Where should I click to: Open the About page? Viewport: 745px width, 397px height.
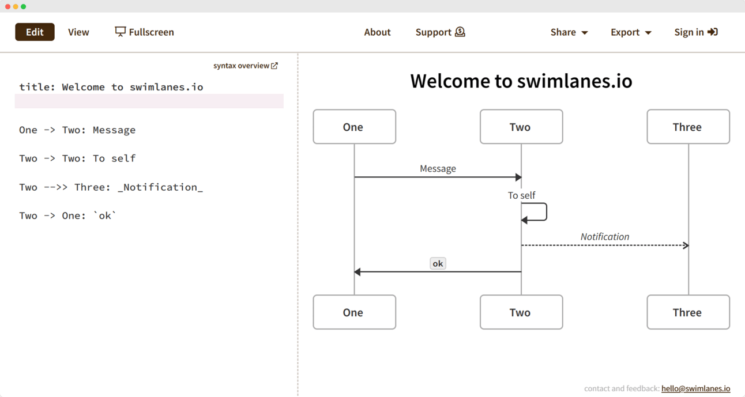[x=377, y=32]
